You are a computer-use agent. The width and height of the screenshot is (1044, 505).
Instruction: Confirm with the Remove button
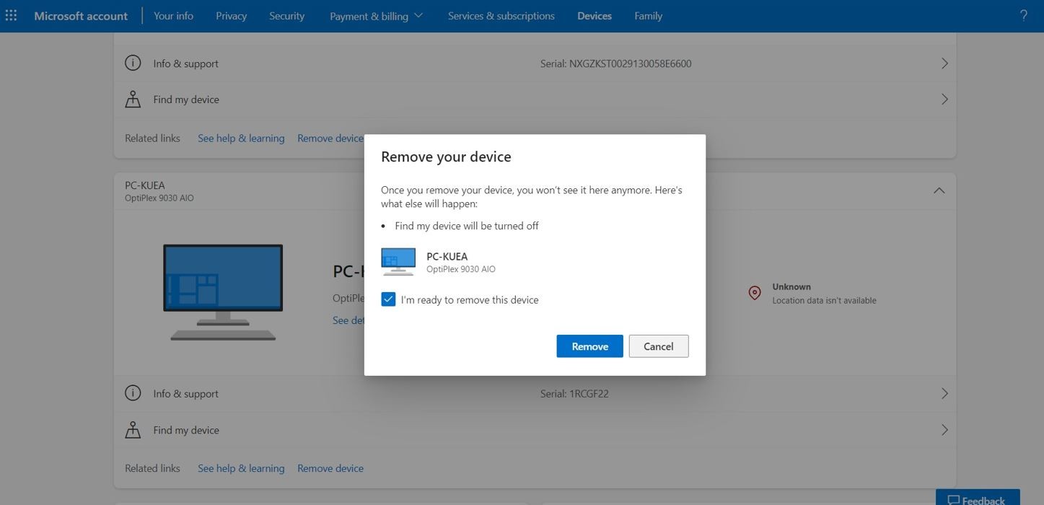pos(589,346)
